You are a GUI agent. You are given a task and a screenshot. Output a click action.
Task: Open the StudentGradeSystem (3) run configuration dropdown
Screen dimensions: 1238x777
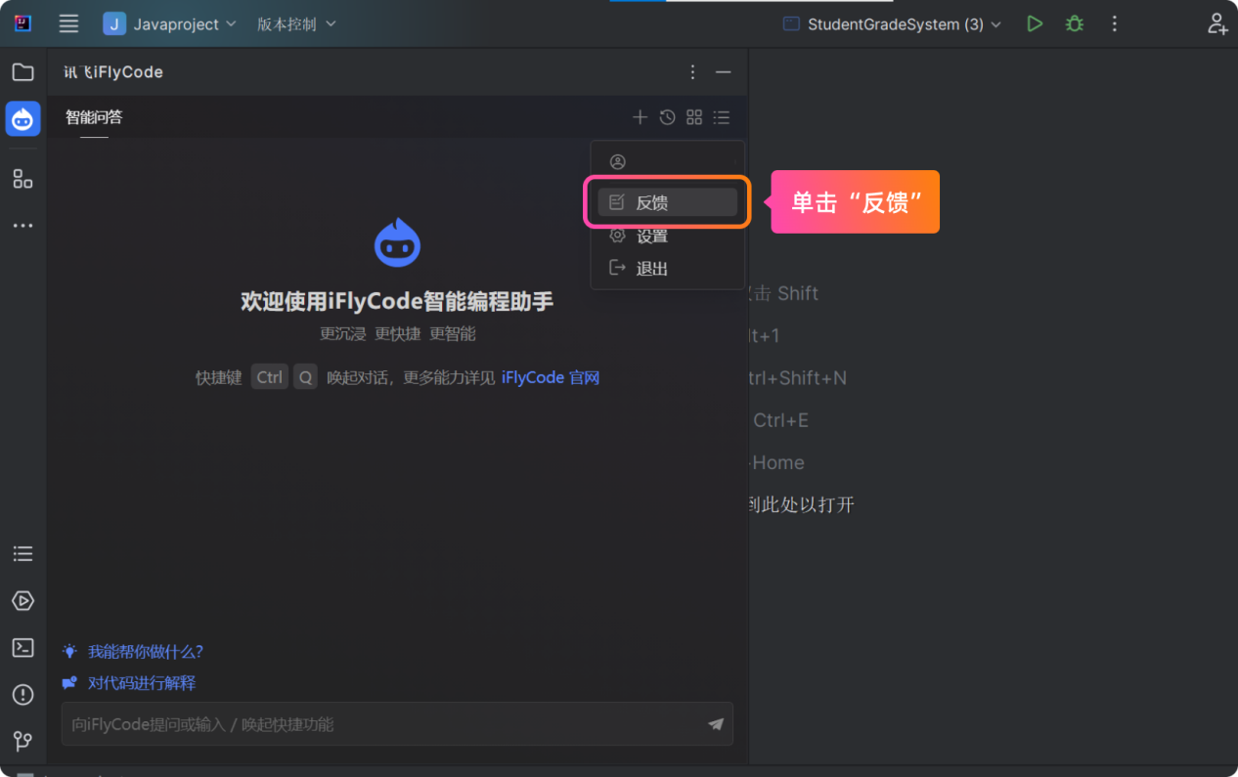click(892, 24)
